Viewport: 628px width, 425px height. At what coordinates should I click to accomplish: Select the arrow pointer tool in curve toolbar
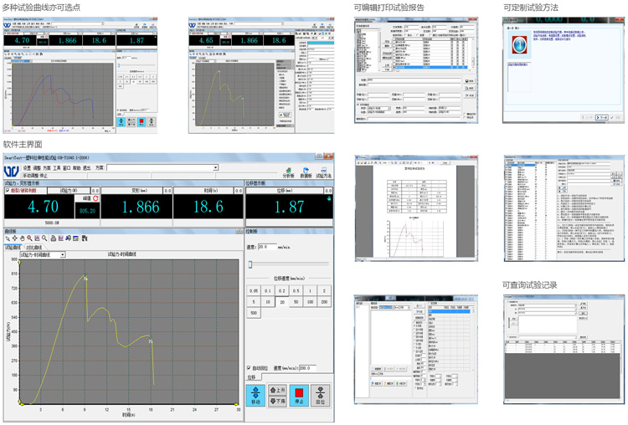click(8, 238)
